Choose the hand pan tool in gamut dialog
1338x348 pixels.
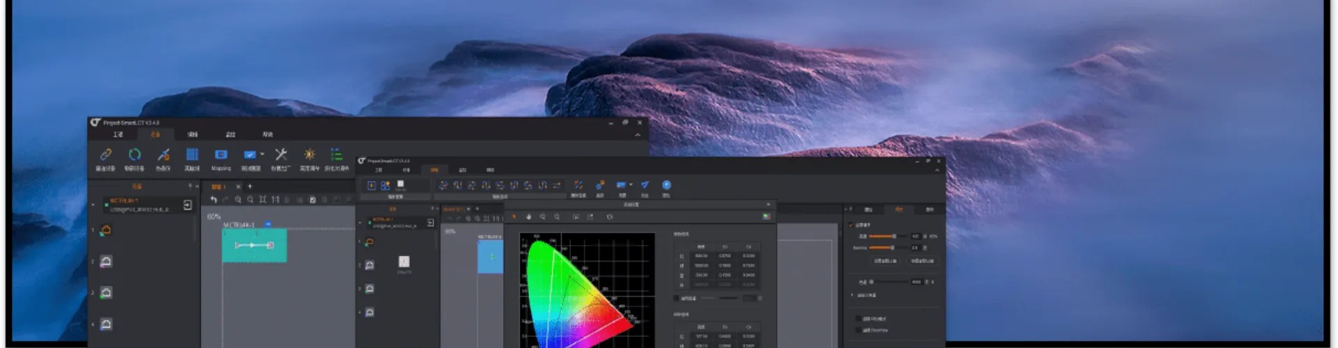(x=528, y=217)
